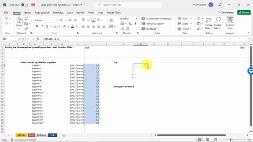Switch to the Power Pivot tab

click(113, 13)
